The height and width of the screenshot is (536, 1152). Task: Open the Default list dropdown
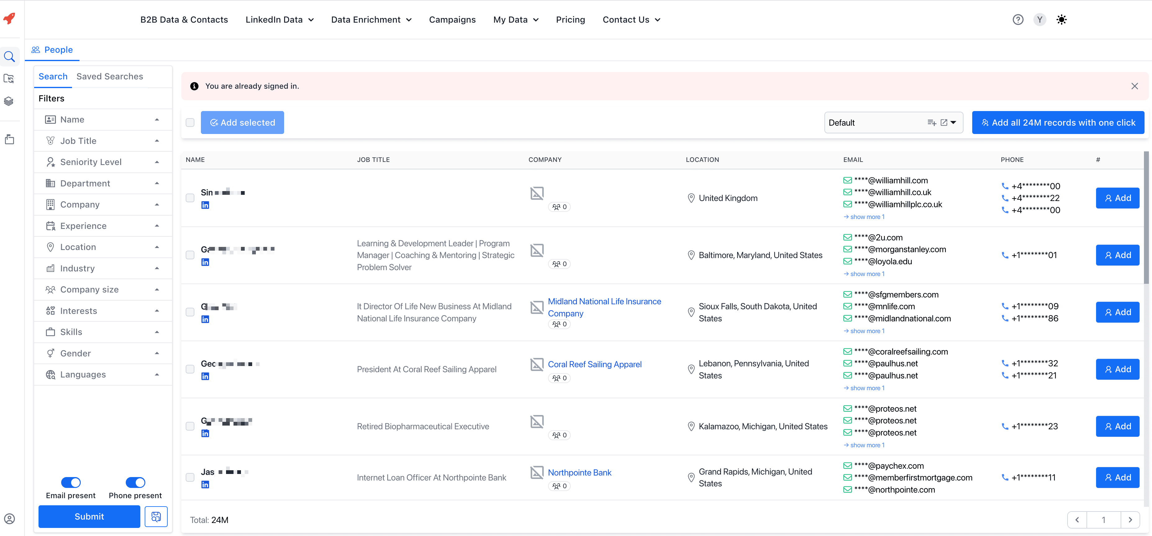953,123
